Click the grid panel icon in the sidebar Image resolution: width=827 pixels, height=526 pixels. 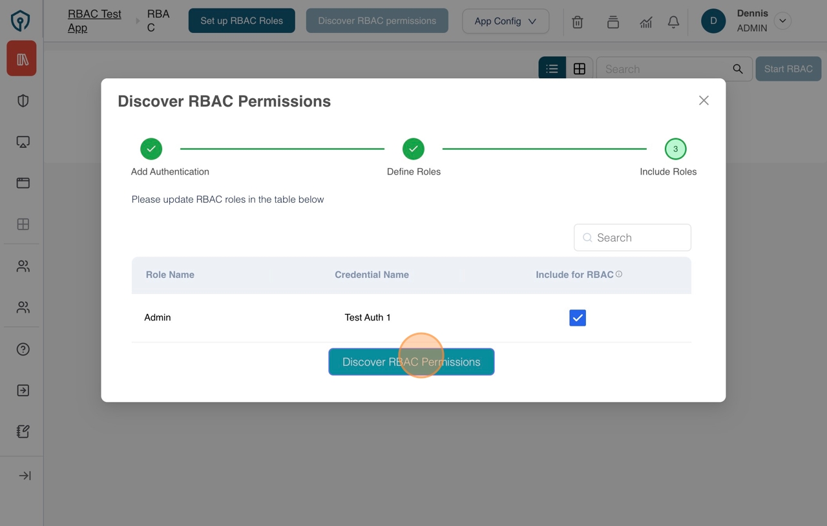click(21, 224)
